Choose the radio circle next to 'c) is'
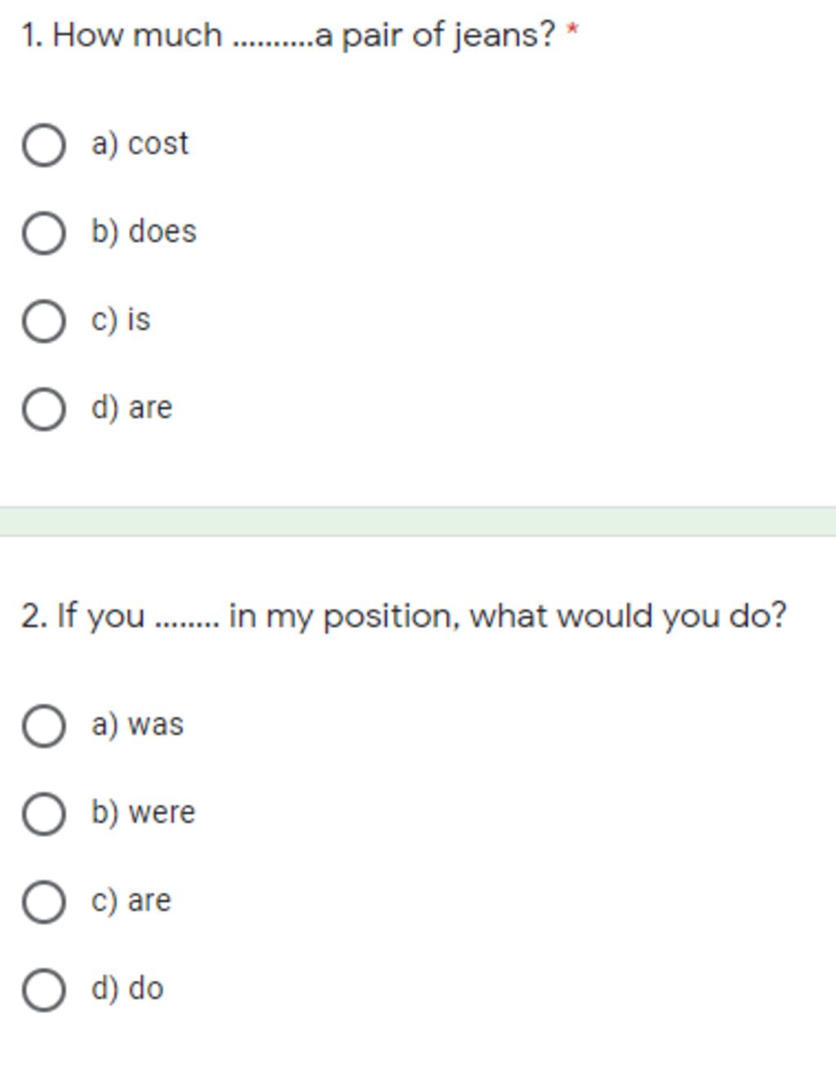The width and height of the screenshot is (836, 1087). pyautogui.click(x=43, y=321)
